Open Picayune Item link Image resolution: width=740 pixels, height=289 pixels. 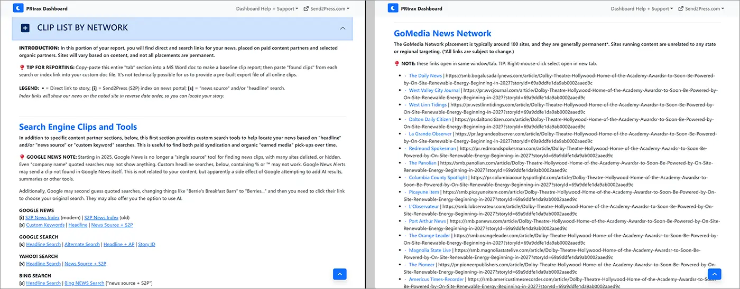[x=424, y=192]
